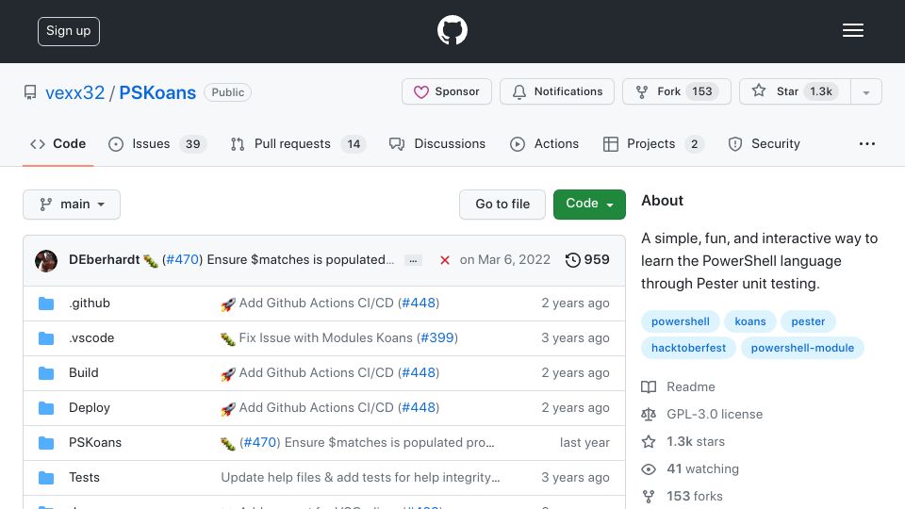Open the Tests folder
Screen dimensions: 905x509
[x=84, y=477]
